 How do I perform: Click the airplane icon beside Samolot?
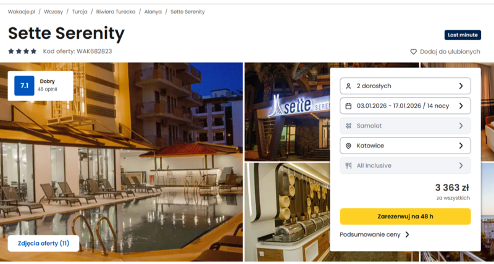(348, 126)
